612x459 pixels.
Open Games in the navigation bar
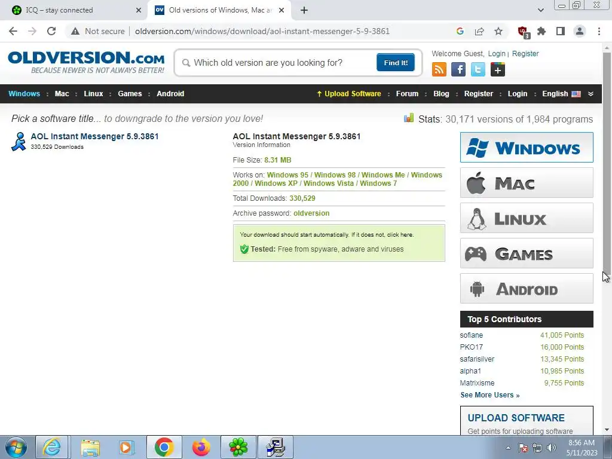coord(130,94)
